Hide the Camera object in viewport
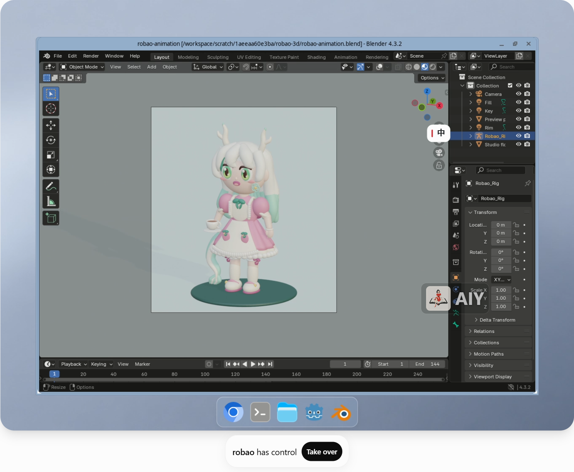Screen dimensions: 574x472 (518, 94)
